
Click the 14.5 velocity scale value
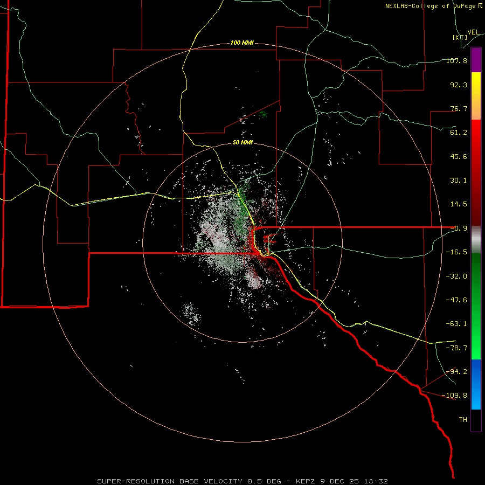tap(459, 204)
